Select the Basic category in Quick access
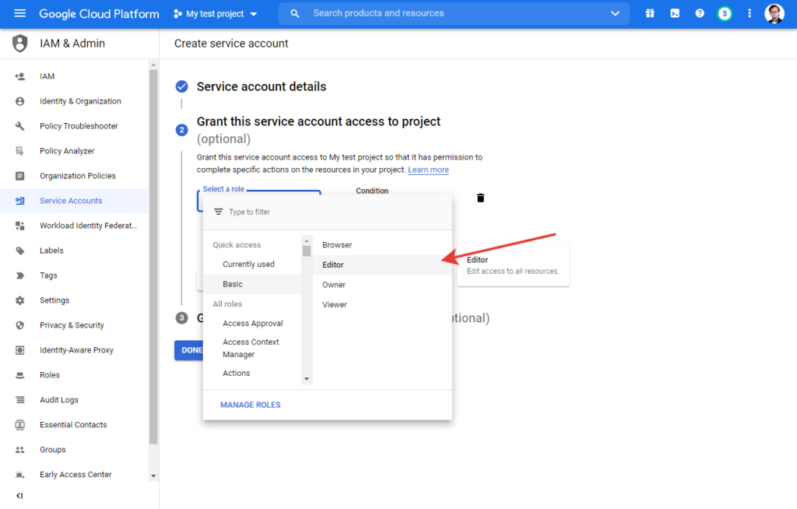797x509 pixels. coord(233,284)
